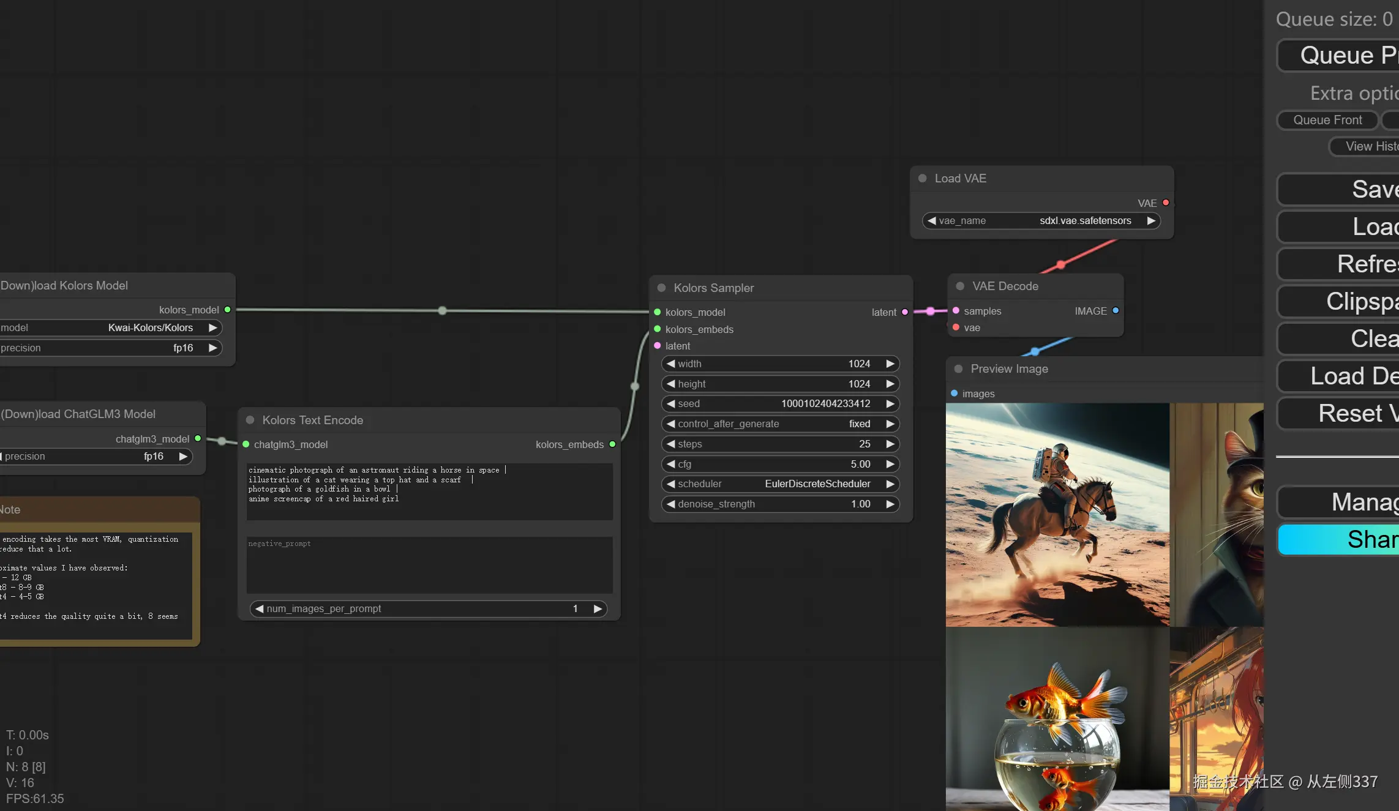Increase the steps value with right arrow

click(x=890, y=444)
